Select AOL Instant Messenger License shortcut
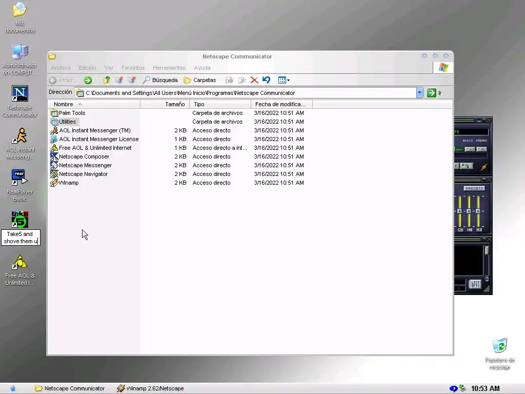This screenshot has width=525, height=394. (94, 139)
